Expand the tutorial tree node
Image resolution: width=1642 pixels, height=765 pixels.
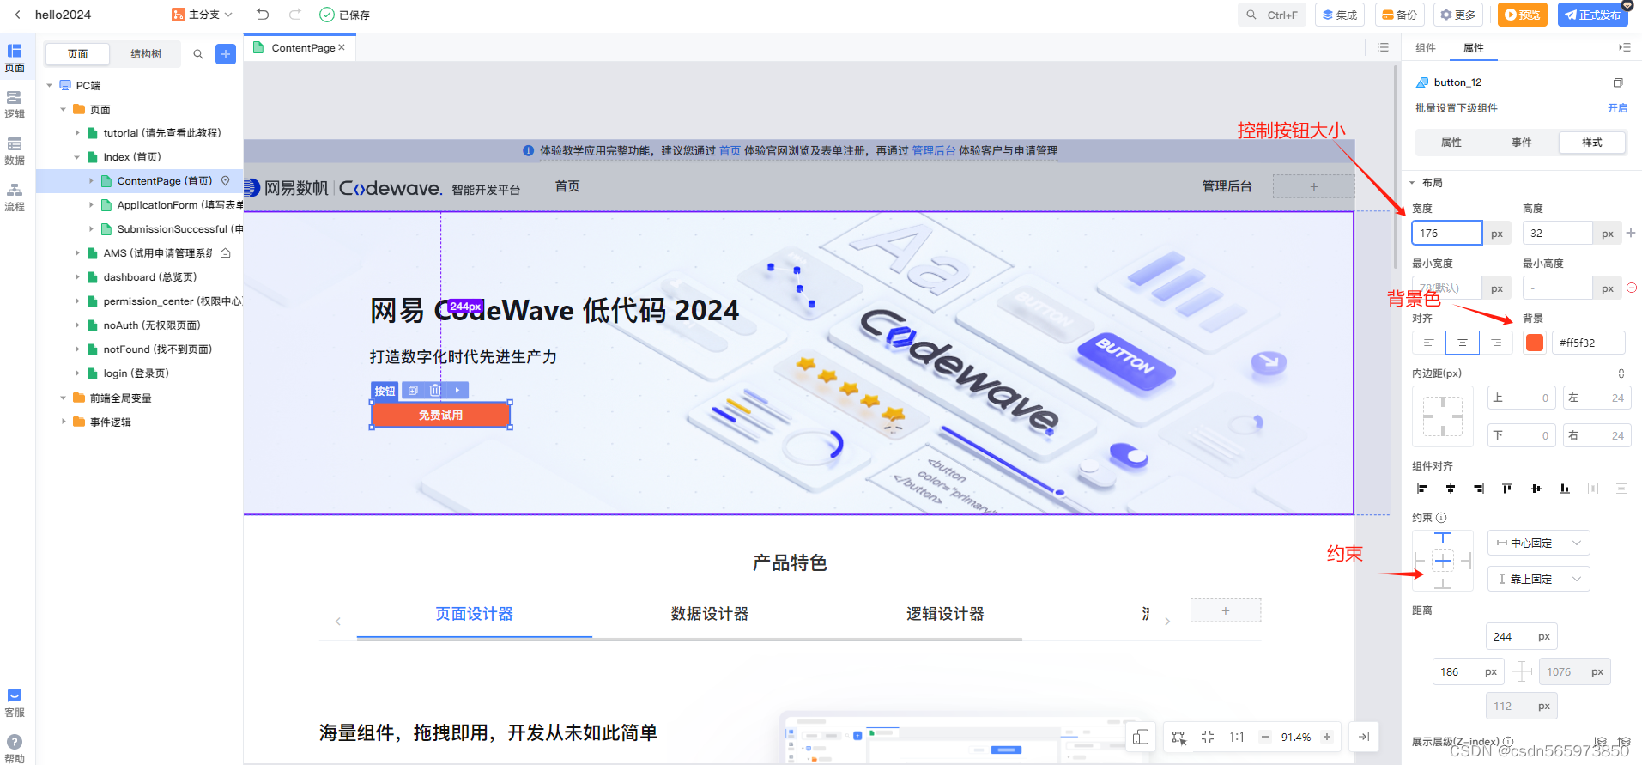pos(77,133)
